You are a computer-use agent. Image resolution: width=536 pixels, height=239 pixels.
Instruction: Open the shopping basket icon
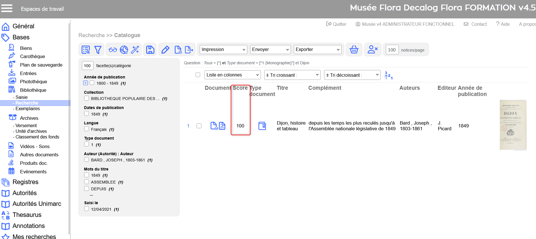point(354,50)
